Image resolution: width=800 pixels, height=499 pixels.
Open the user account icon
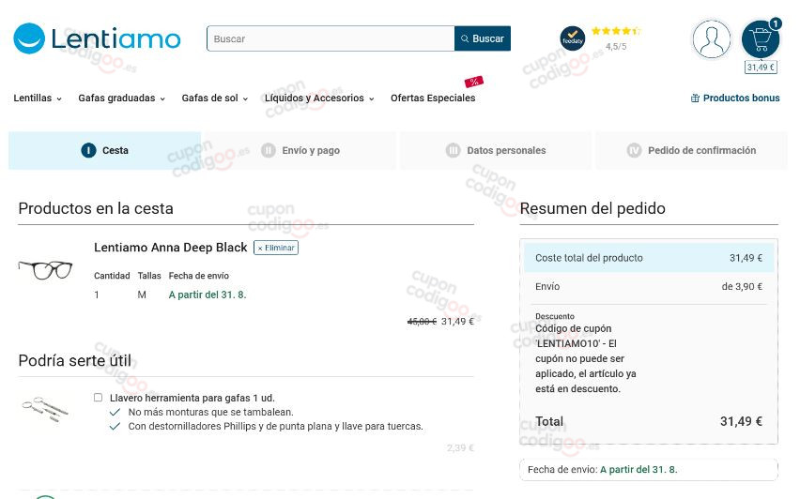[711, 39]
